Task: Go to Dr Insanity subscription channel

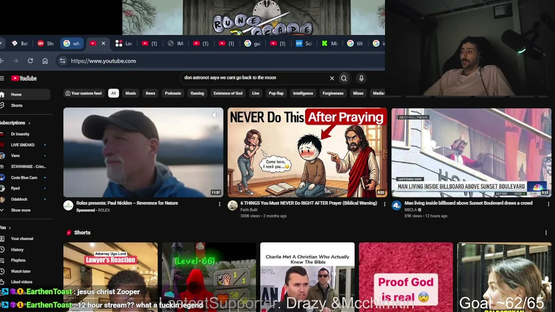Action: coord(20,134)
